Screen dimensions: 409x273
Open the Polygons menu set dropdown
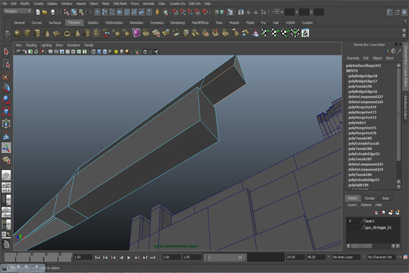pos(18,11)
